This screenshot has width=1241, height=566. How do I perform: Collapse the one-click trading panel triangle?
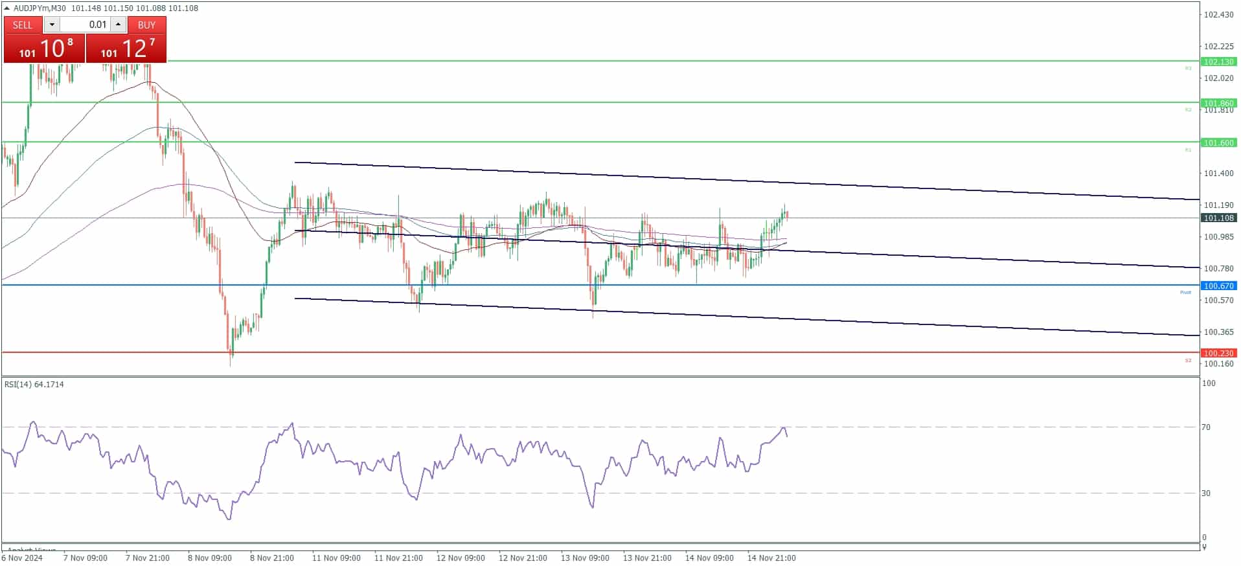7,8
